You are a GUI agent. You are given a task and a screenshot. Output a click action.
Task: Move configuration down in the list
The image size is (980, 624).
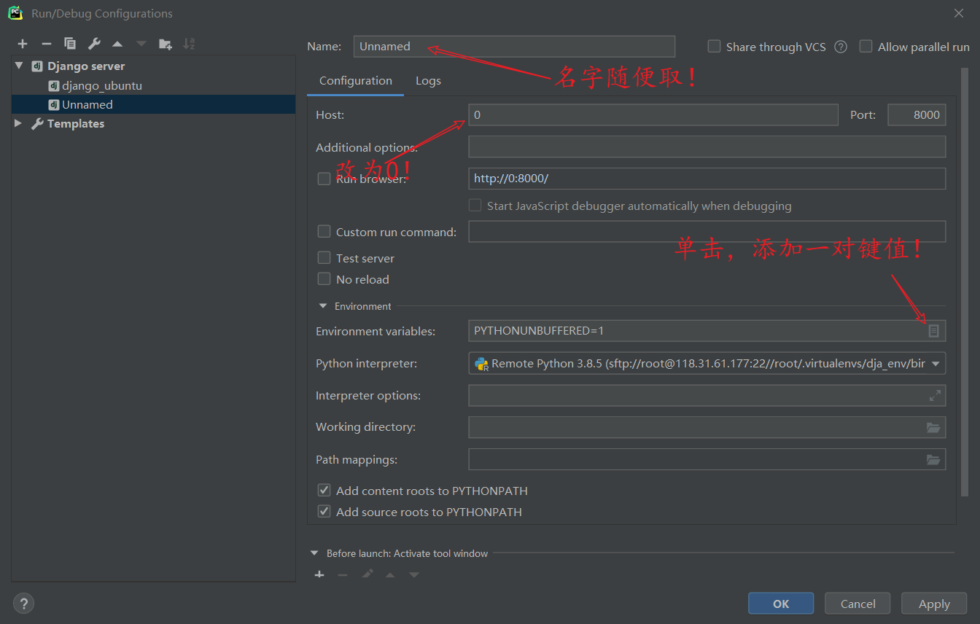pyautogui.click(x=141, y=44)
